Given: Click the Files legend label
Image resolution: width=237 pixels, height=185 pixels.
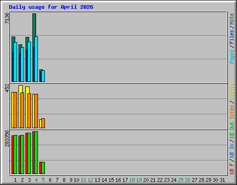Looking at the screenshot, I should [x=232, y=37].
